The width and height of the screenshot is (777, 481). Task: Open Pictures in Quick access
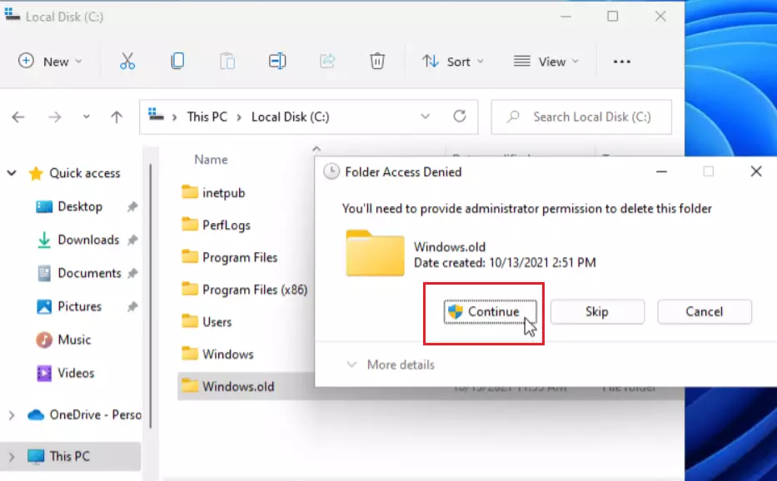point(79,306)
